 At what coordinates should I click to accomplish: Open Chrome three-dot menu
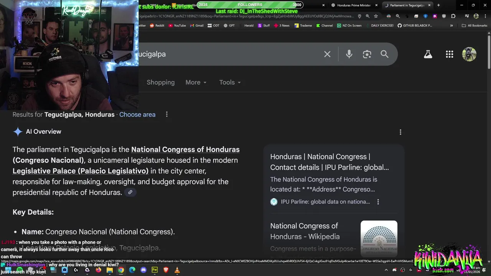[x=485, y=16]
